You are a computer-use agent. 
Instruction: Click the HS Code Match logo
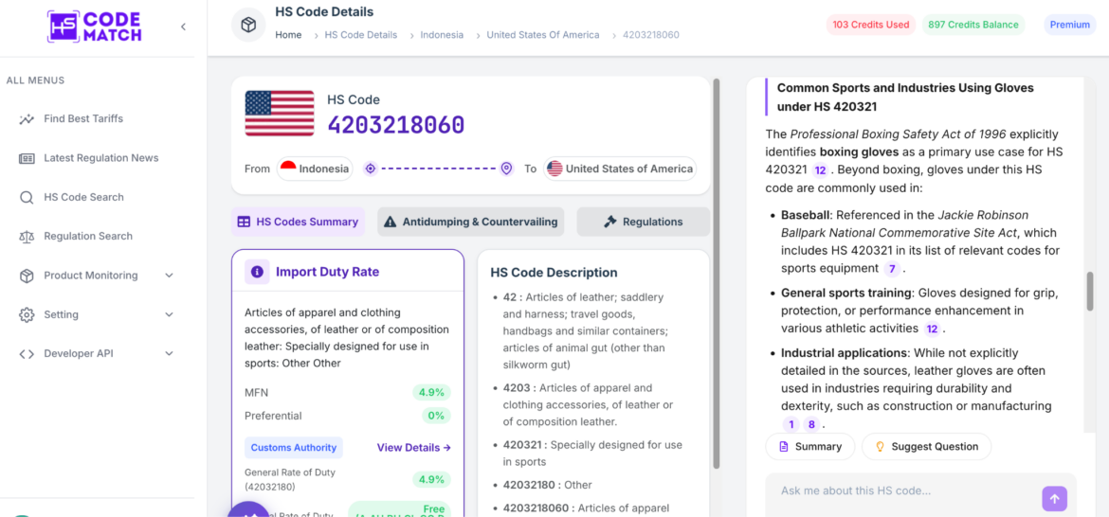click(94, 27)
